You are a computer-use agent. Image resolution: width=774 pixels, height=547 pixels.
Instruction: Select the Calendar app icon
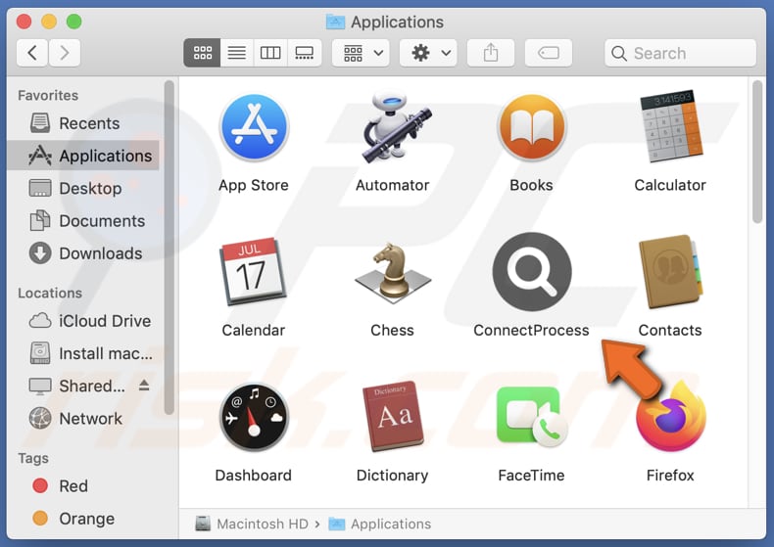tap(253, 272)
